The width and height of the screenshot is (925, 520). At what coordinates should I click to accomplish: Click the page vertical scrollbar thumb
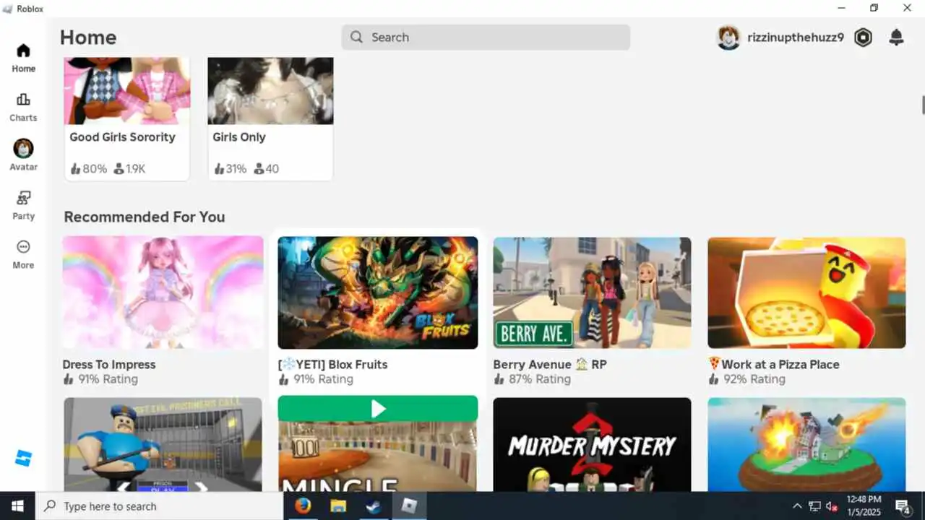[x=923, y=104]
